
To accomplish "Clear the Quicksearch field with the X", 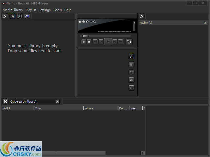I will point(57,102).
